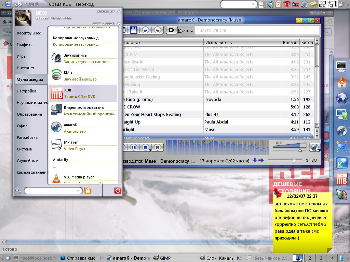Open the Интернет menu category

tap(25, 68)
